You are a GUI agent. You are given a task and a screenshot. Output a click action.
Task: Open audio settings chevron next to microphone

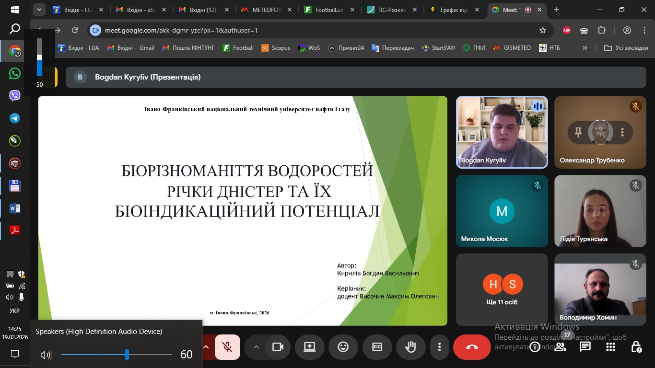(x=205, y=346)
